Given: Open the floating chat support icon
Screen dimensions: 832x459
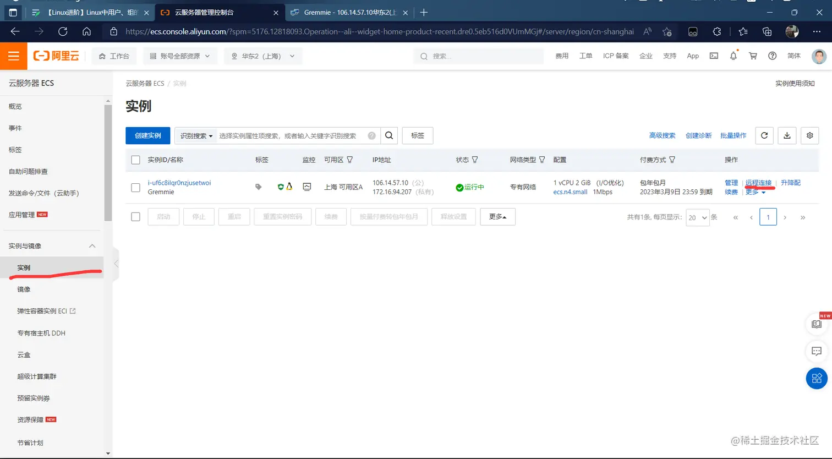Looking at the screenshot, I should [817, 351].
